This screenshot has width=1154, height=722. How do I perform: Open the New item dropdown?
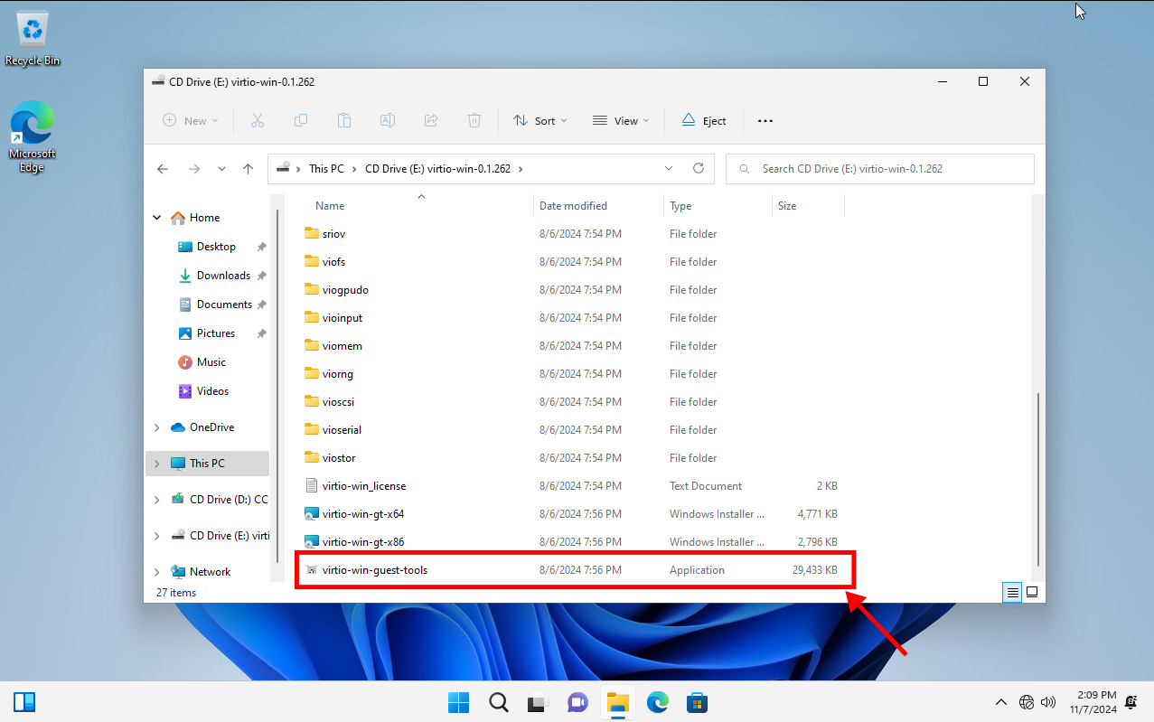pyautogui.click(x=190, y=120)
